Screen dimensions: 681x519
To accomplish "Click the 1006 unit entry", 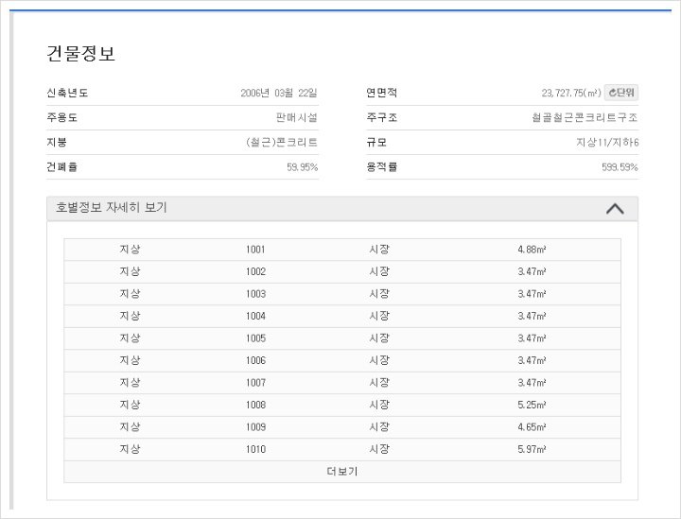I will point(255,360).
